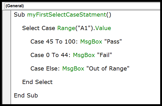This screenshot has width=162, height=106.
Task: Click MsgBox on the Pass line
Action: 91,42
